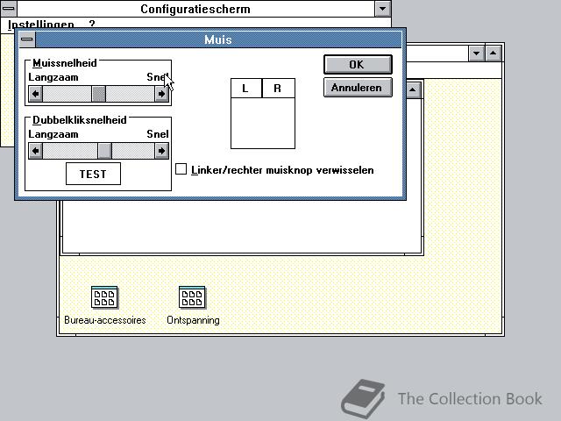Minimize the Configuratiescherm window
This screenshot has width=561, height=421.
pos(382,8)
